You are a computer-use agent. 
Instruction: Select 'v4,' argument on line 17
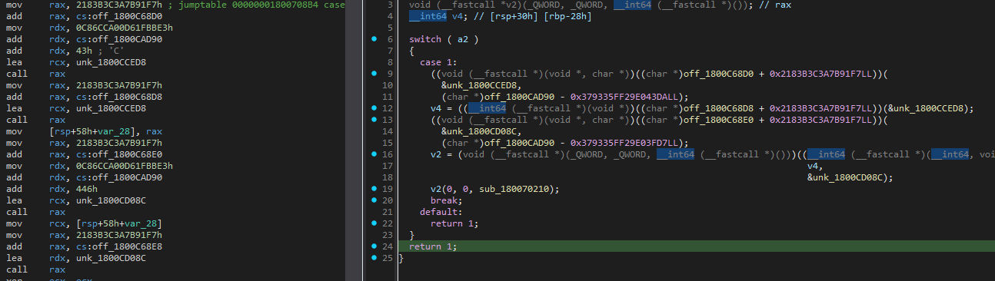815,166
